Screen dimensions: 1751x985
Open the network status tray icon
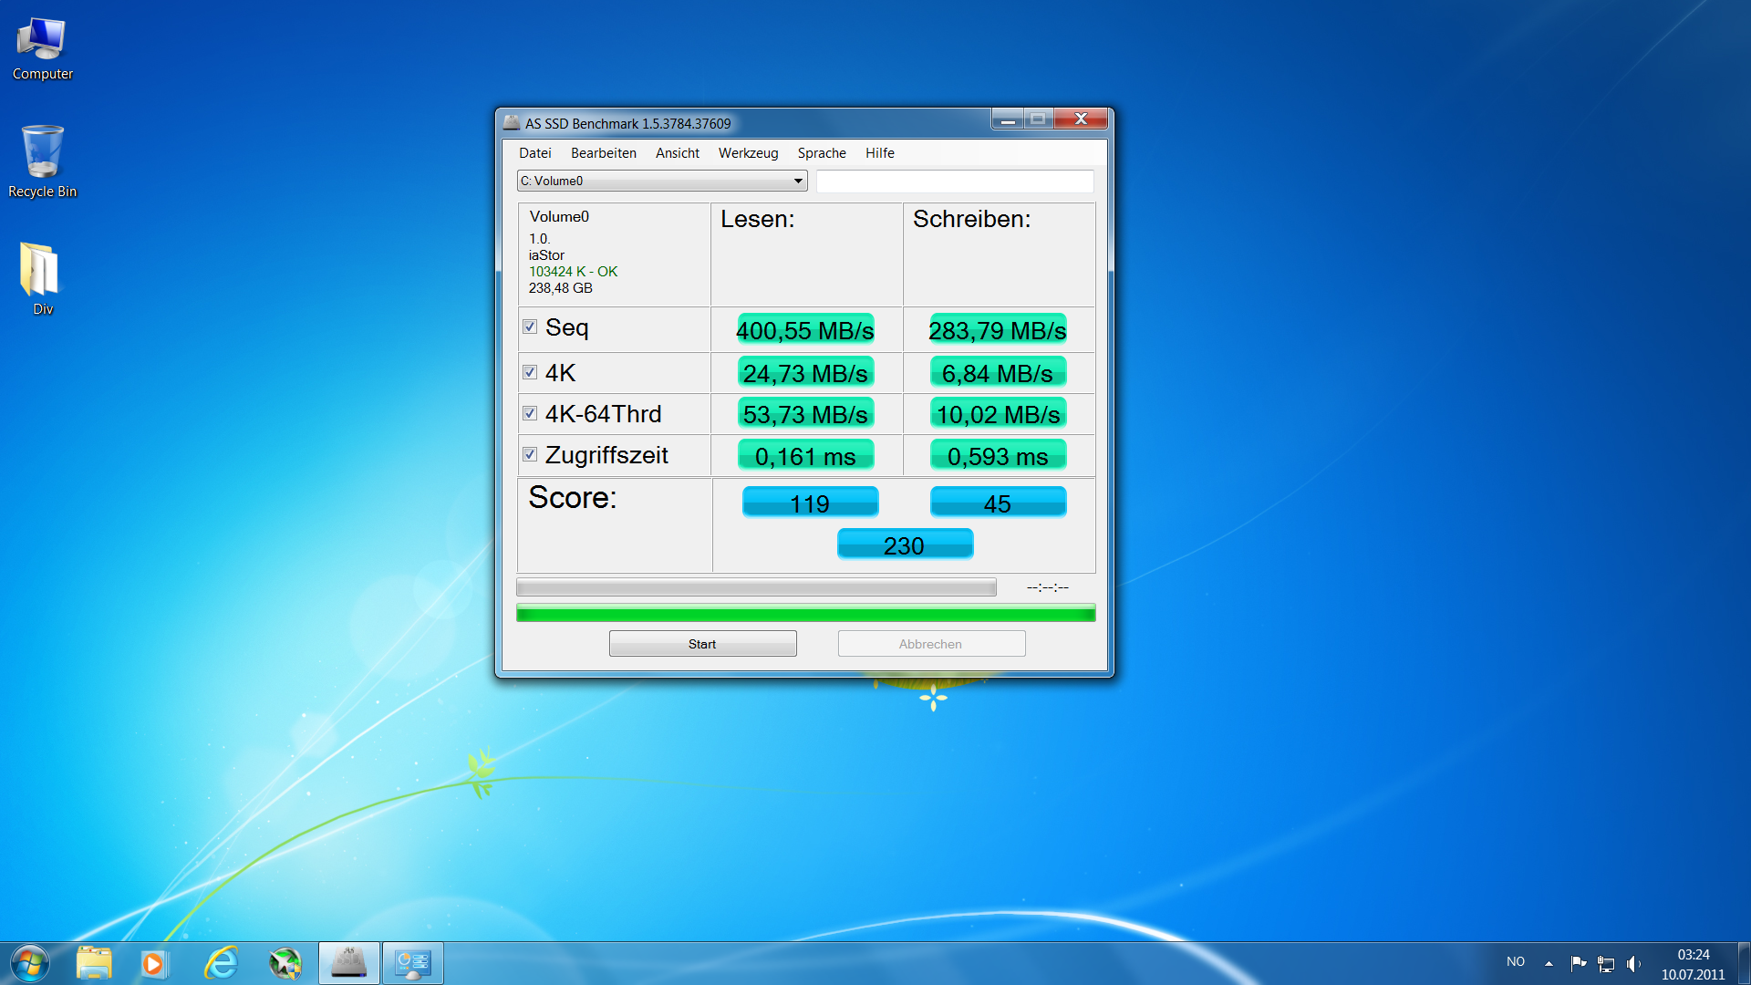coord(1606,963)
